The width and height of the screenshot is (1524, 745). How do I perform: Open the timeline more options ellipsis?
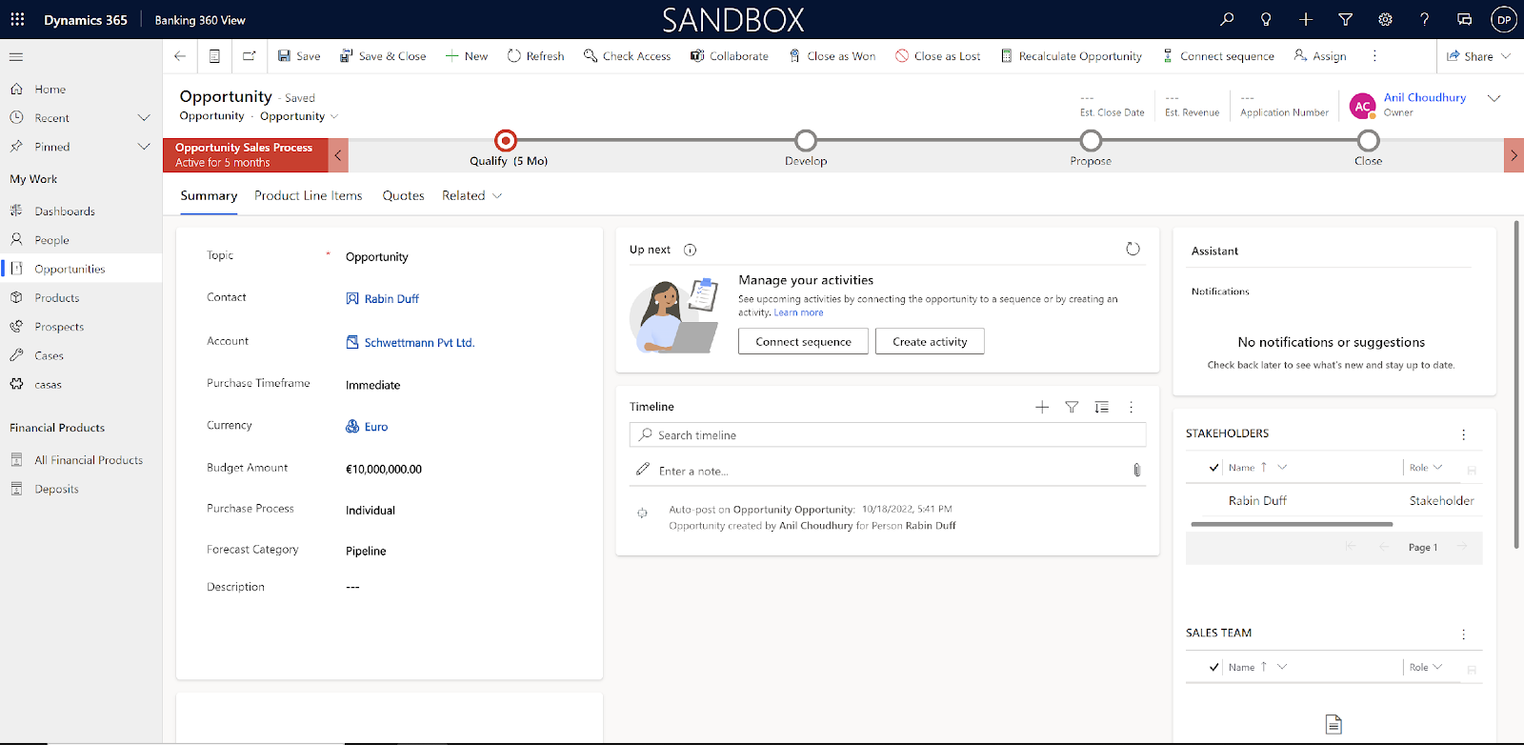click(x=1132, y=407)
